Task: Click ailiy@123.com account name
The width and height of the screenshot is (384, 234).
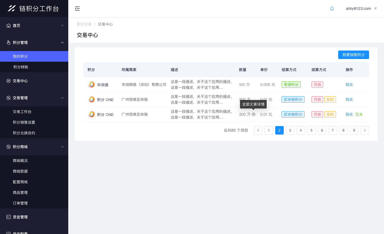Action: pos(358,9)
